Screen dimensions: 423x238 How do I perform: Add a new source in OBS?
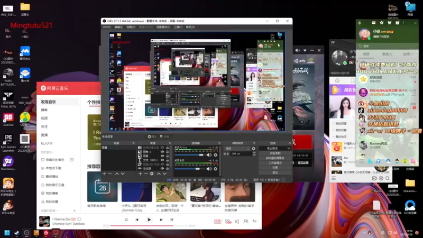pos(140,174)
